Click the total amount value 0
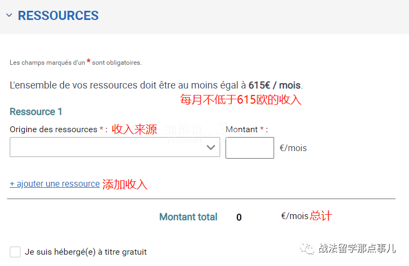This screenshot has height=266, width=409. [x=239, y=217]
